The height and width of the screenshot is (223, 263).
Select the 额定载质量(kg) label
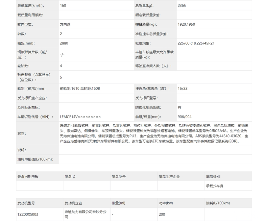(148, 15)
